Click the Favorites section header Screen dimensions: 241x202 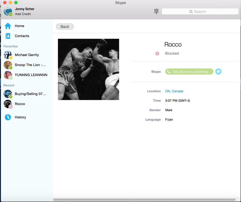[x=11, y=46]
